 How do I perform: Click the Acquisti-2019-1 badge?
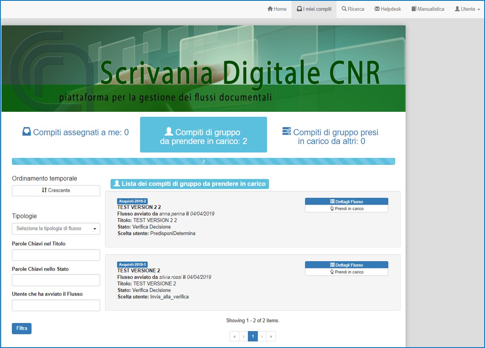pyautogui.click(x=132, y=264)
